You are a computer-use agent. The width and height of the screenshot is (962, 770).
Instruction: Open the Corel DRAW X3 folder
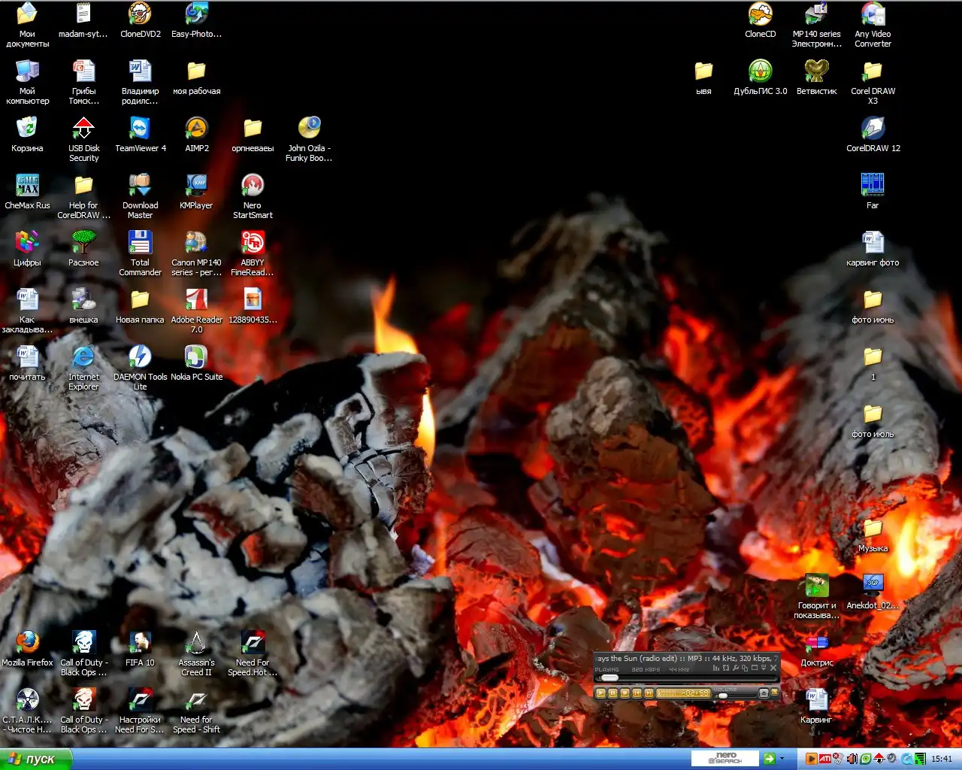click(x=873, y=71)
